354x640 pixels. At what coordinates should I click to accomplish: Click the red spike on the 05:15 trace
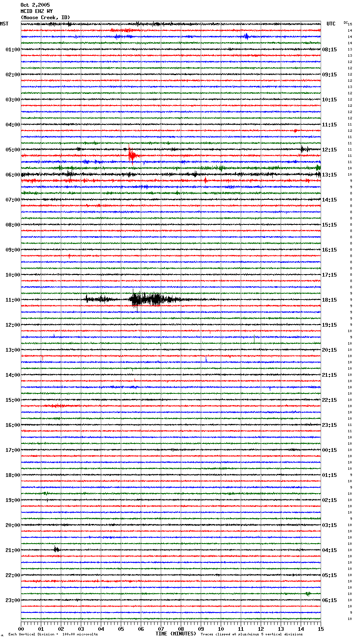coord(131,156)
